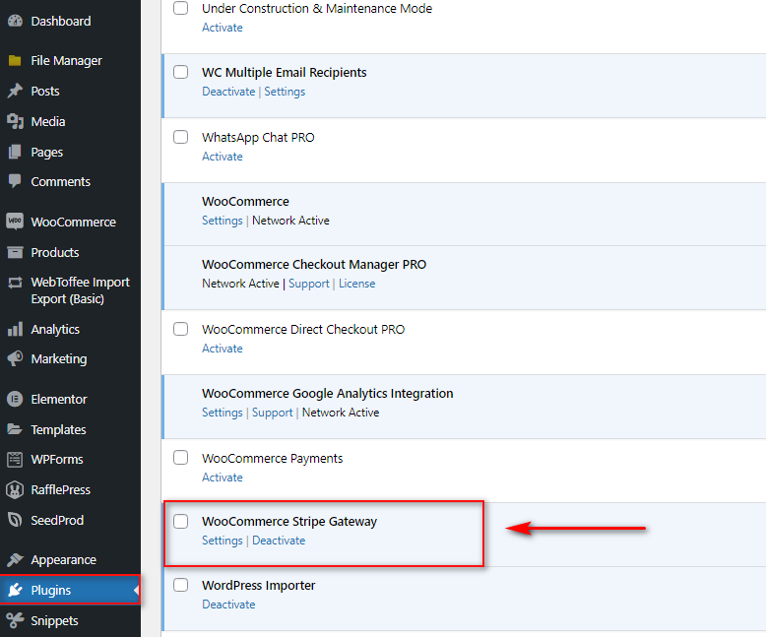Click the SeedProd leaf icon

15,520
